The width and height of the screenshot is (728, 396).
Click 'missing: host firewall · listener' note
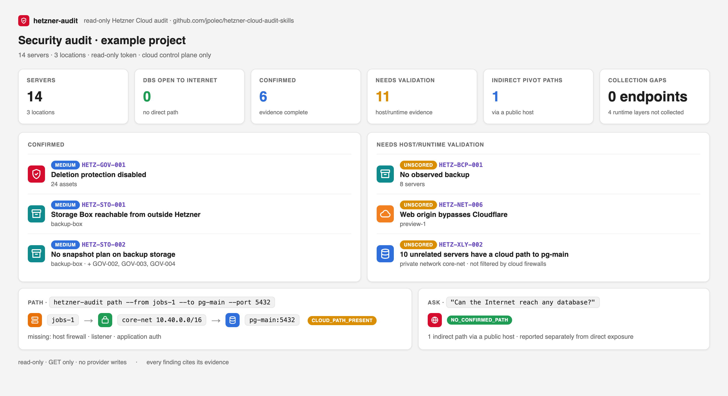(94, 336)
